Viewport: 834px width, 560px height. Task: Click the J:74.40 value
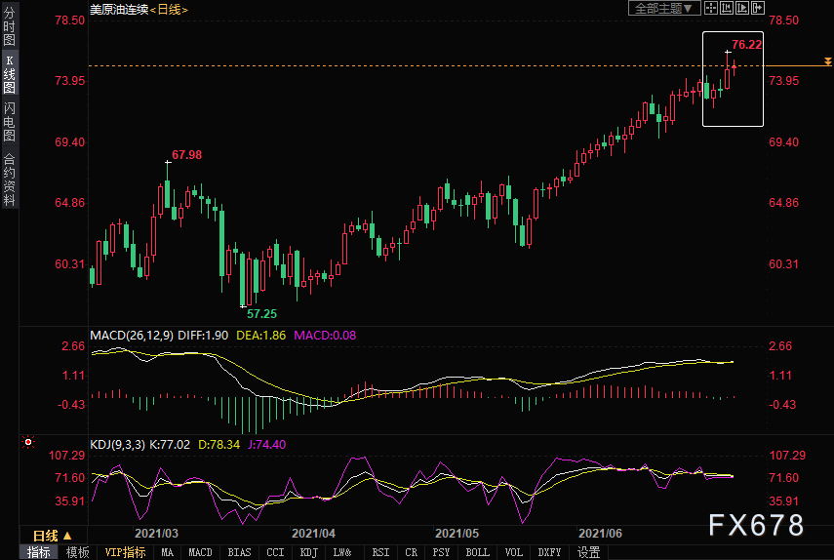(266, 445)
